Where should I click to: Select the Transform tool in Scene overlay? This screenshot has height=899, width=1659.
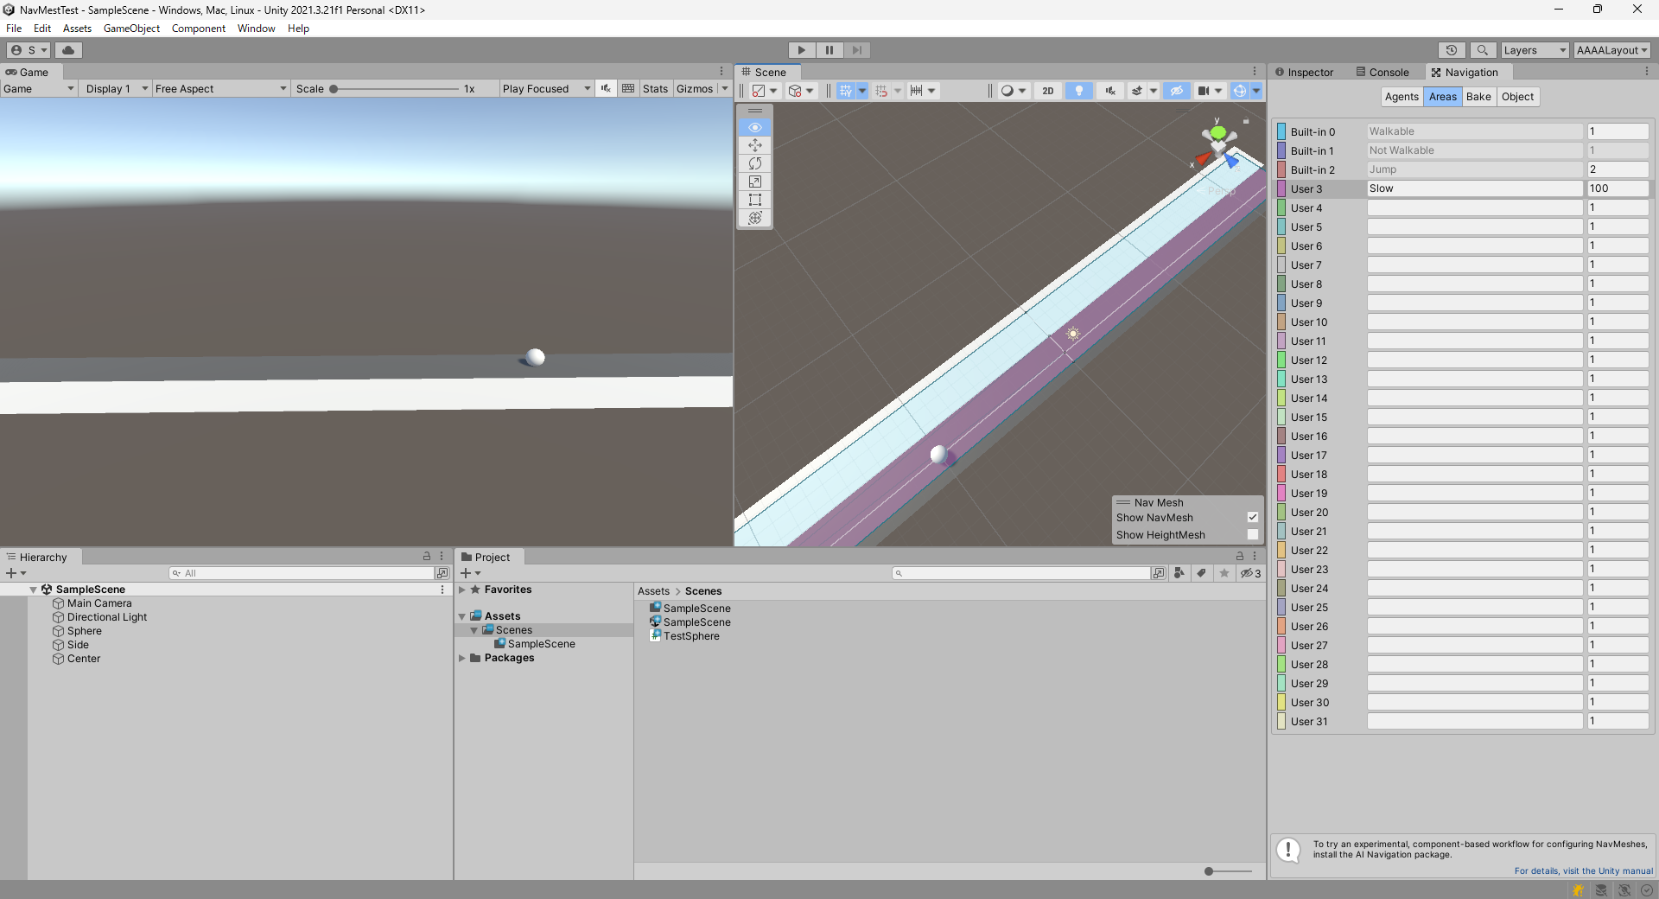coord(755,218)
